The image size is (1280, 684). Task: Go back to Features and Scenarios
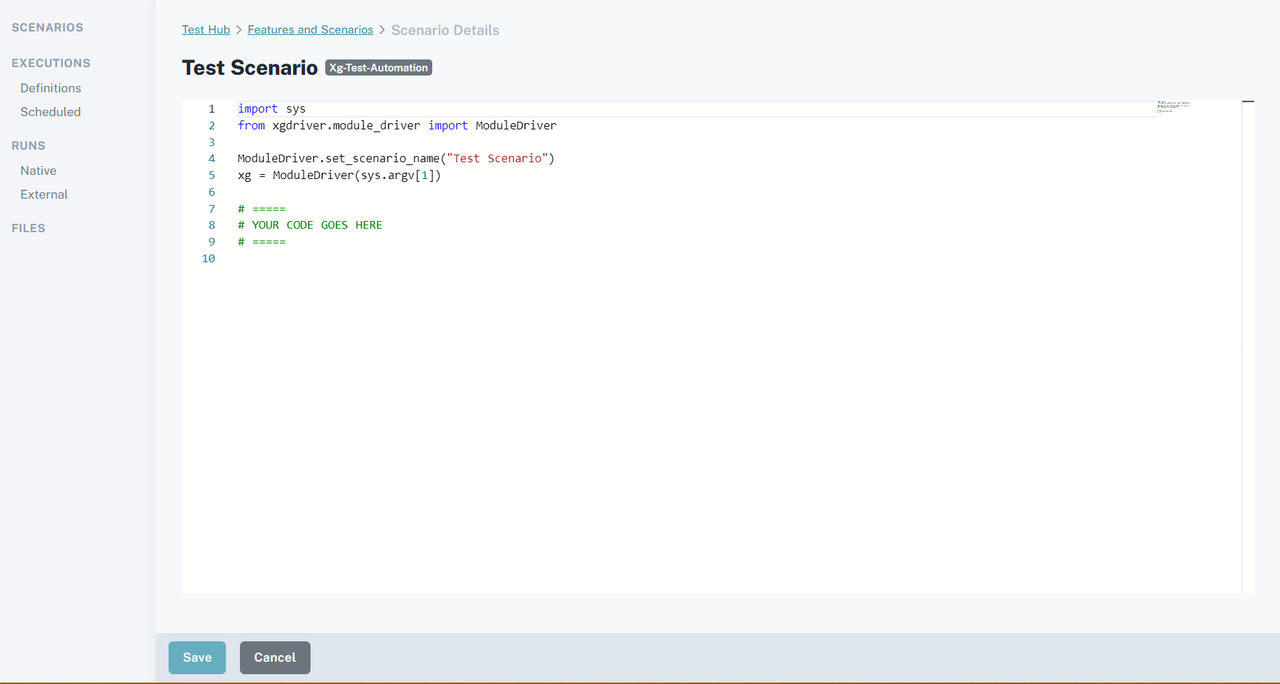[310, 29]
